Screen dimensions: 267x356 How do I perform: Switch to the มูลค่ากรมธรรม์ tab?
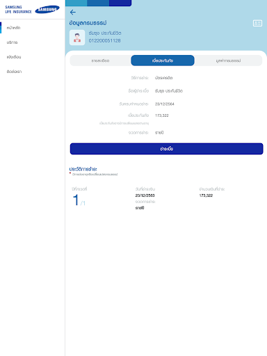coord(228,60)
